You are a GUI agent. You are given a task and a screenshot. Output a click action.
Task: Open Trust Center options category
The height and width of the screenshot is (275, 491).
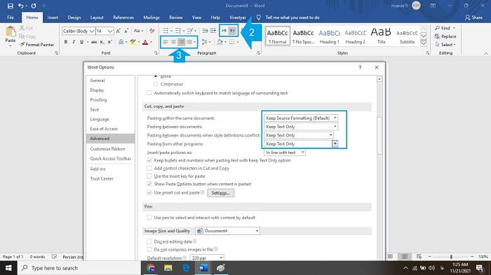(102, 178)
